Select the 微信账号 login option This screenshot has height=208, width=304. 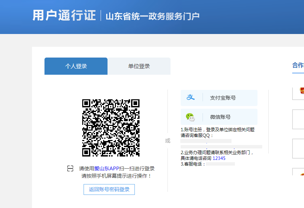[x=219, y=117]
